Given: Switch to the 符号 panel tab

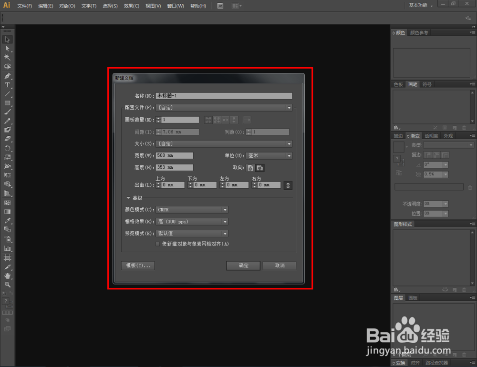Looking at the screenshot, I should tap(427, 84).
